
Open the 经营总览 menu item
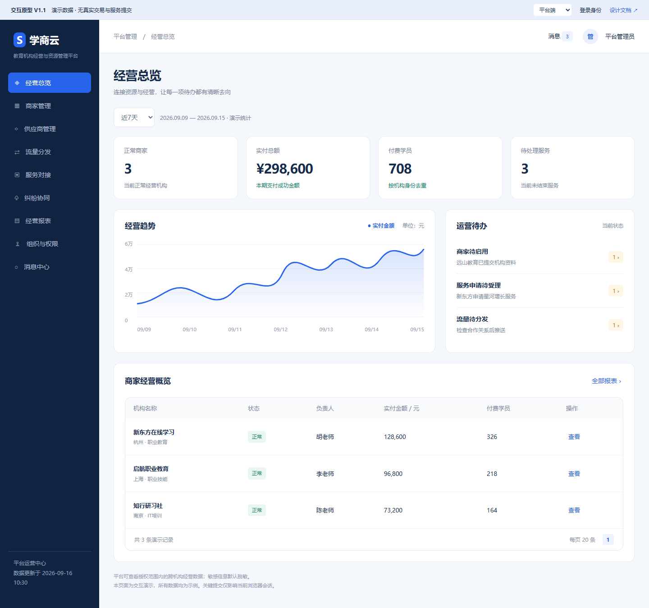click(x=50, y=83)
